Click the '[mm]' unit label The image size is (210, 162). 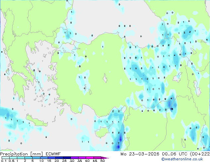36,154
